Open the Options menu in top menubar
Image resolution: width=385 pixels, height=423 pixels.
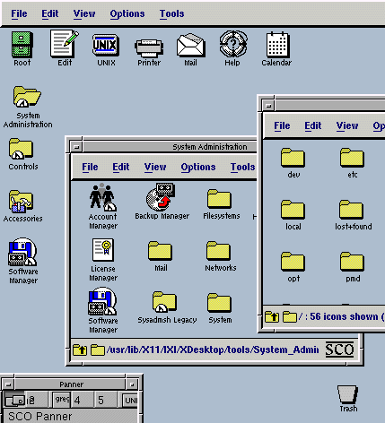pyautogui.click(x=127, y=13)
